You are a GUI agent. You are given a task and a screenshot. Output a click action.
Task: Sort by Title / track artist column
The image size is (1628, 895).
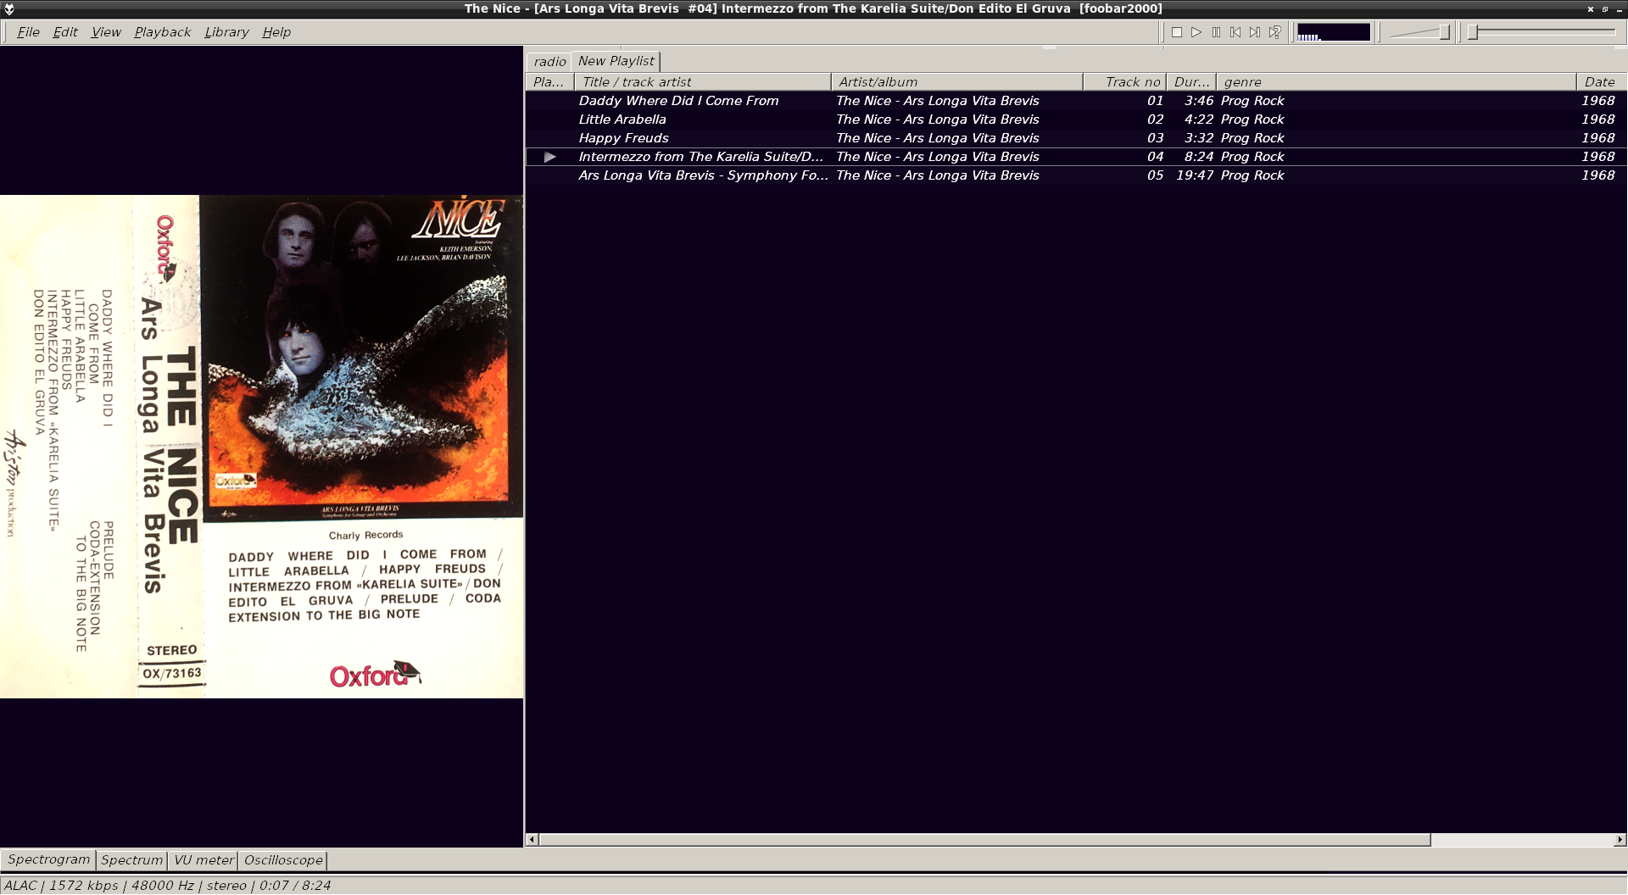click(703, 82)
